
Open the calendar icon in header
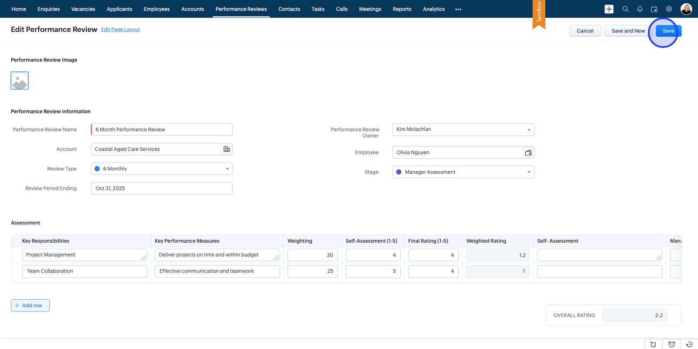[x=654, y=9]
